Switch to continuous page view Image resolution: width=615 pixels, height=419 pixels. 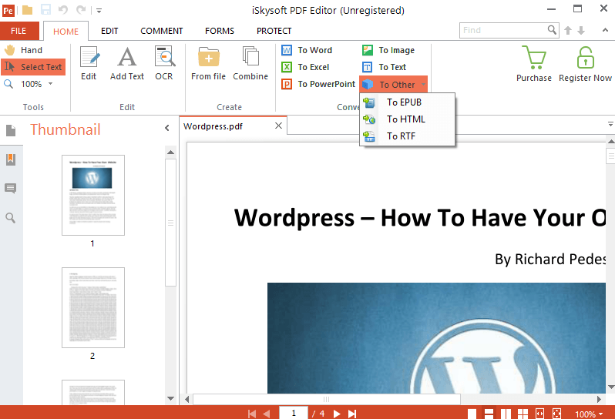[x=489, y=414]
